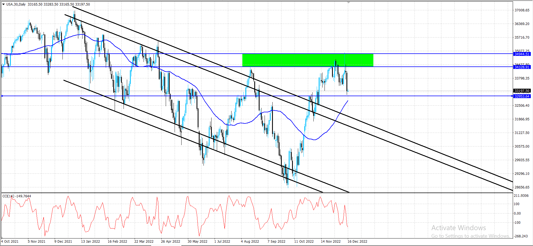Click the 31227.50 price axis value
Image resolution: width=533 pixels, height=246 pixels.
point(522,133)
